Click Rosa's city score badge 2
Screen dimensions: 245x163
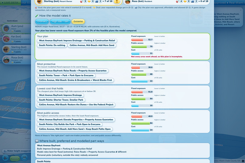pyautogui.click(x=196, y=1)
